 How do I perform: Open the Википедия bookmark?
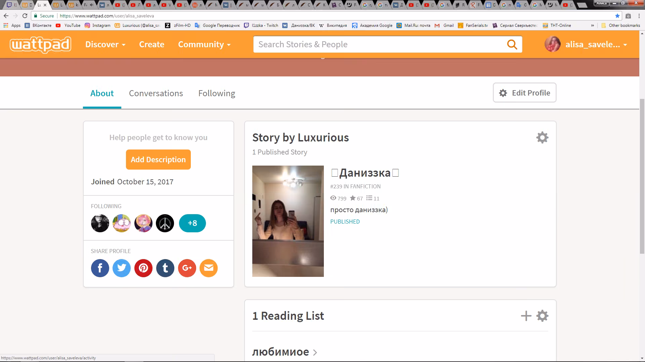[333, 25]
